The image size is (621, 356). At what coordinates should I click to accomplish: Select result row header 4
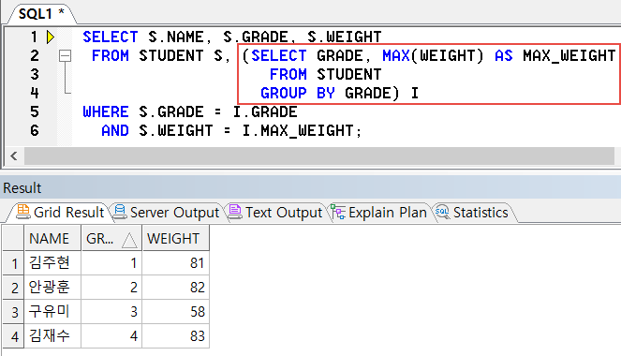click(13, 336)
